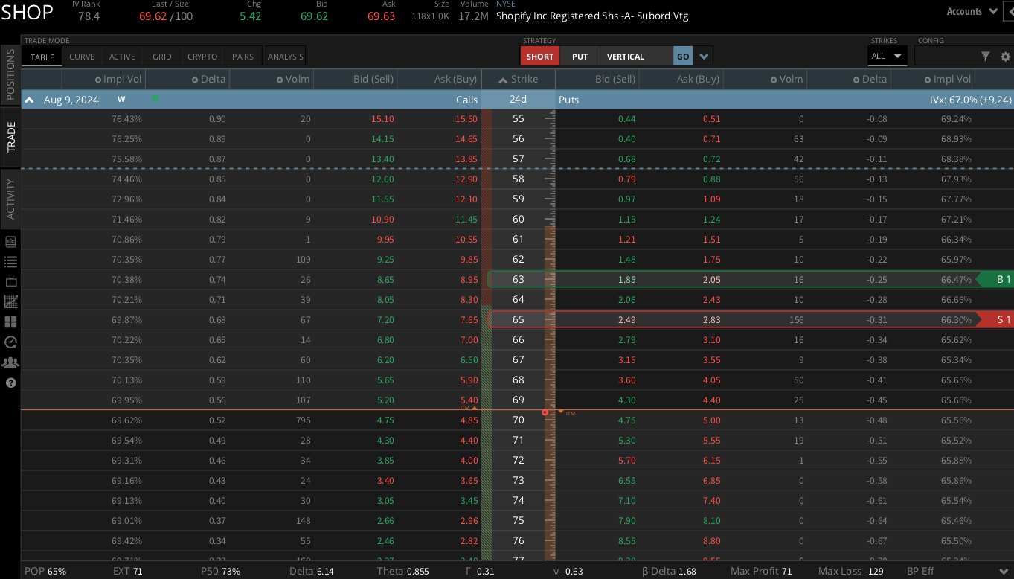Image resolution: width=1014 pixels, height=579 pixels.
Task: Toggle the SHORT strategy direction button
Action: (x=540, y=57)
